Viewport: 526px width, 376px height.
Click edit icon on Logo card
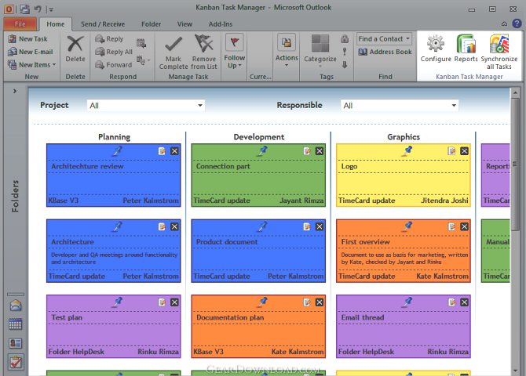[451, 151]
